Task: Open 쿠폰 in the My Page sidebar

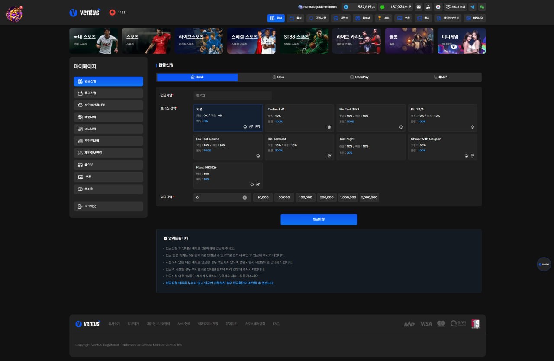Action: [x=108, y=177]
